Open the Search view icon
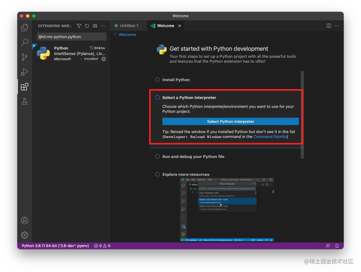 click(x=24, y=42)
